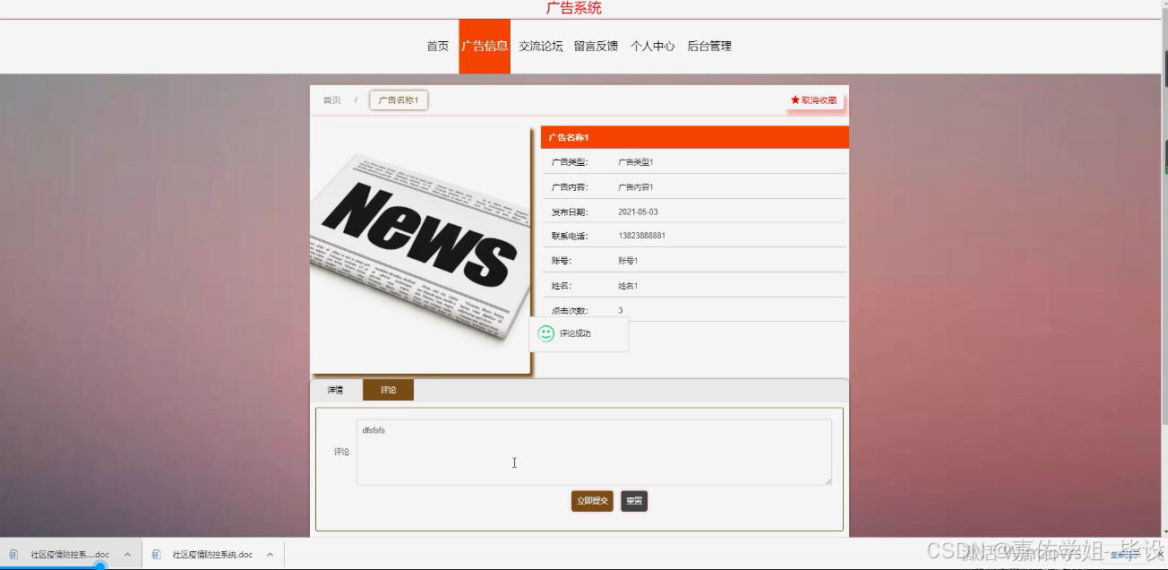The width and height of the screenshot is (1168, 570).
Task: Expand options chevron on 社区疫情防控系统.doc download
Action: (x=270, y=554)
